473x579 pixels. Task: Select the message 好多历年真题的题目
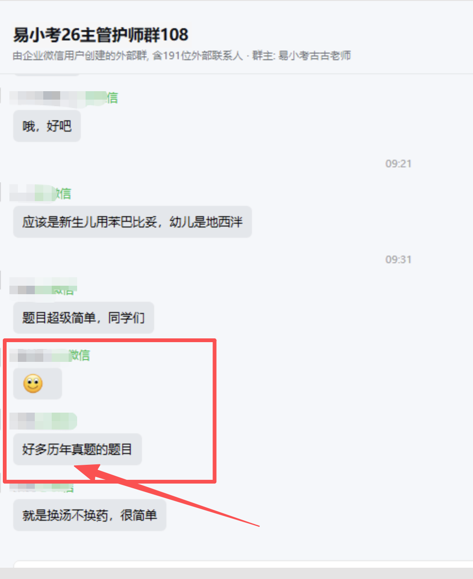coord(77,449)
